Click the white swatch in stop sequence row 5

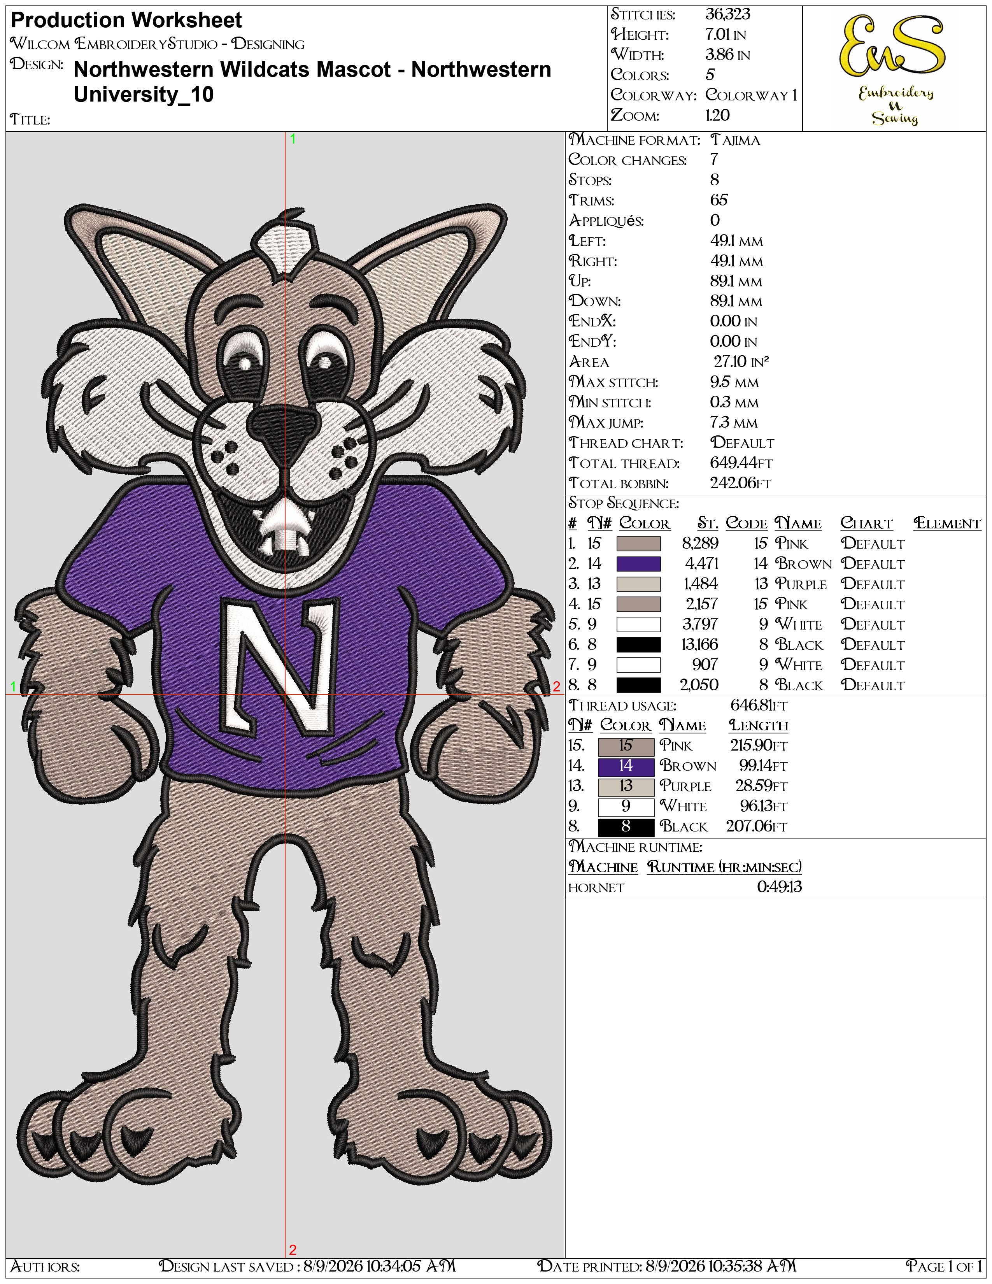(x=638, y=624)
